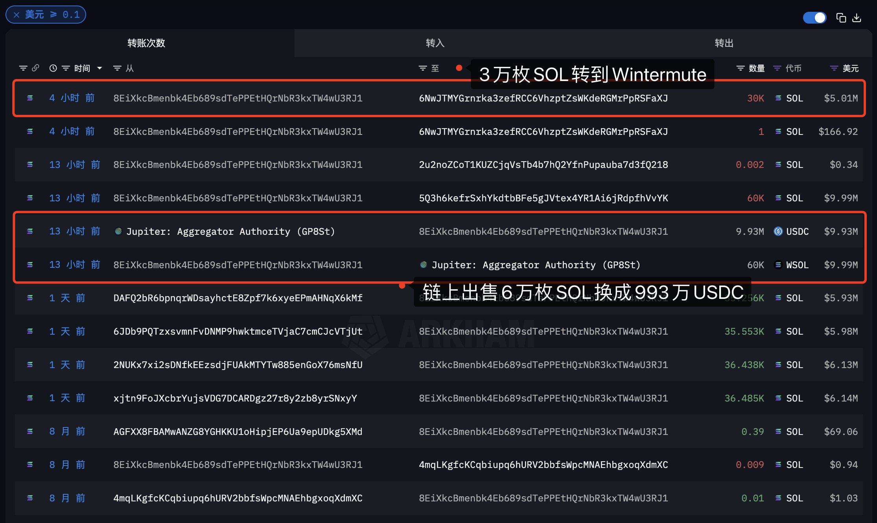Click the filter icon next to 从
This screenshot has height=523, width=877.
tap(117, 68)
